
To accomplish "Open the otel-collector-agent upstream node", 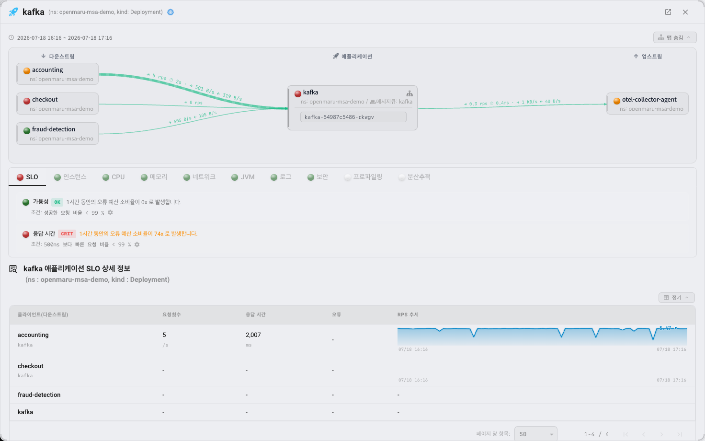I will 648,104.
